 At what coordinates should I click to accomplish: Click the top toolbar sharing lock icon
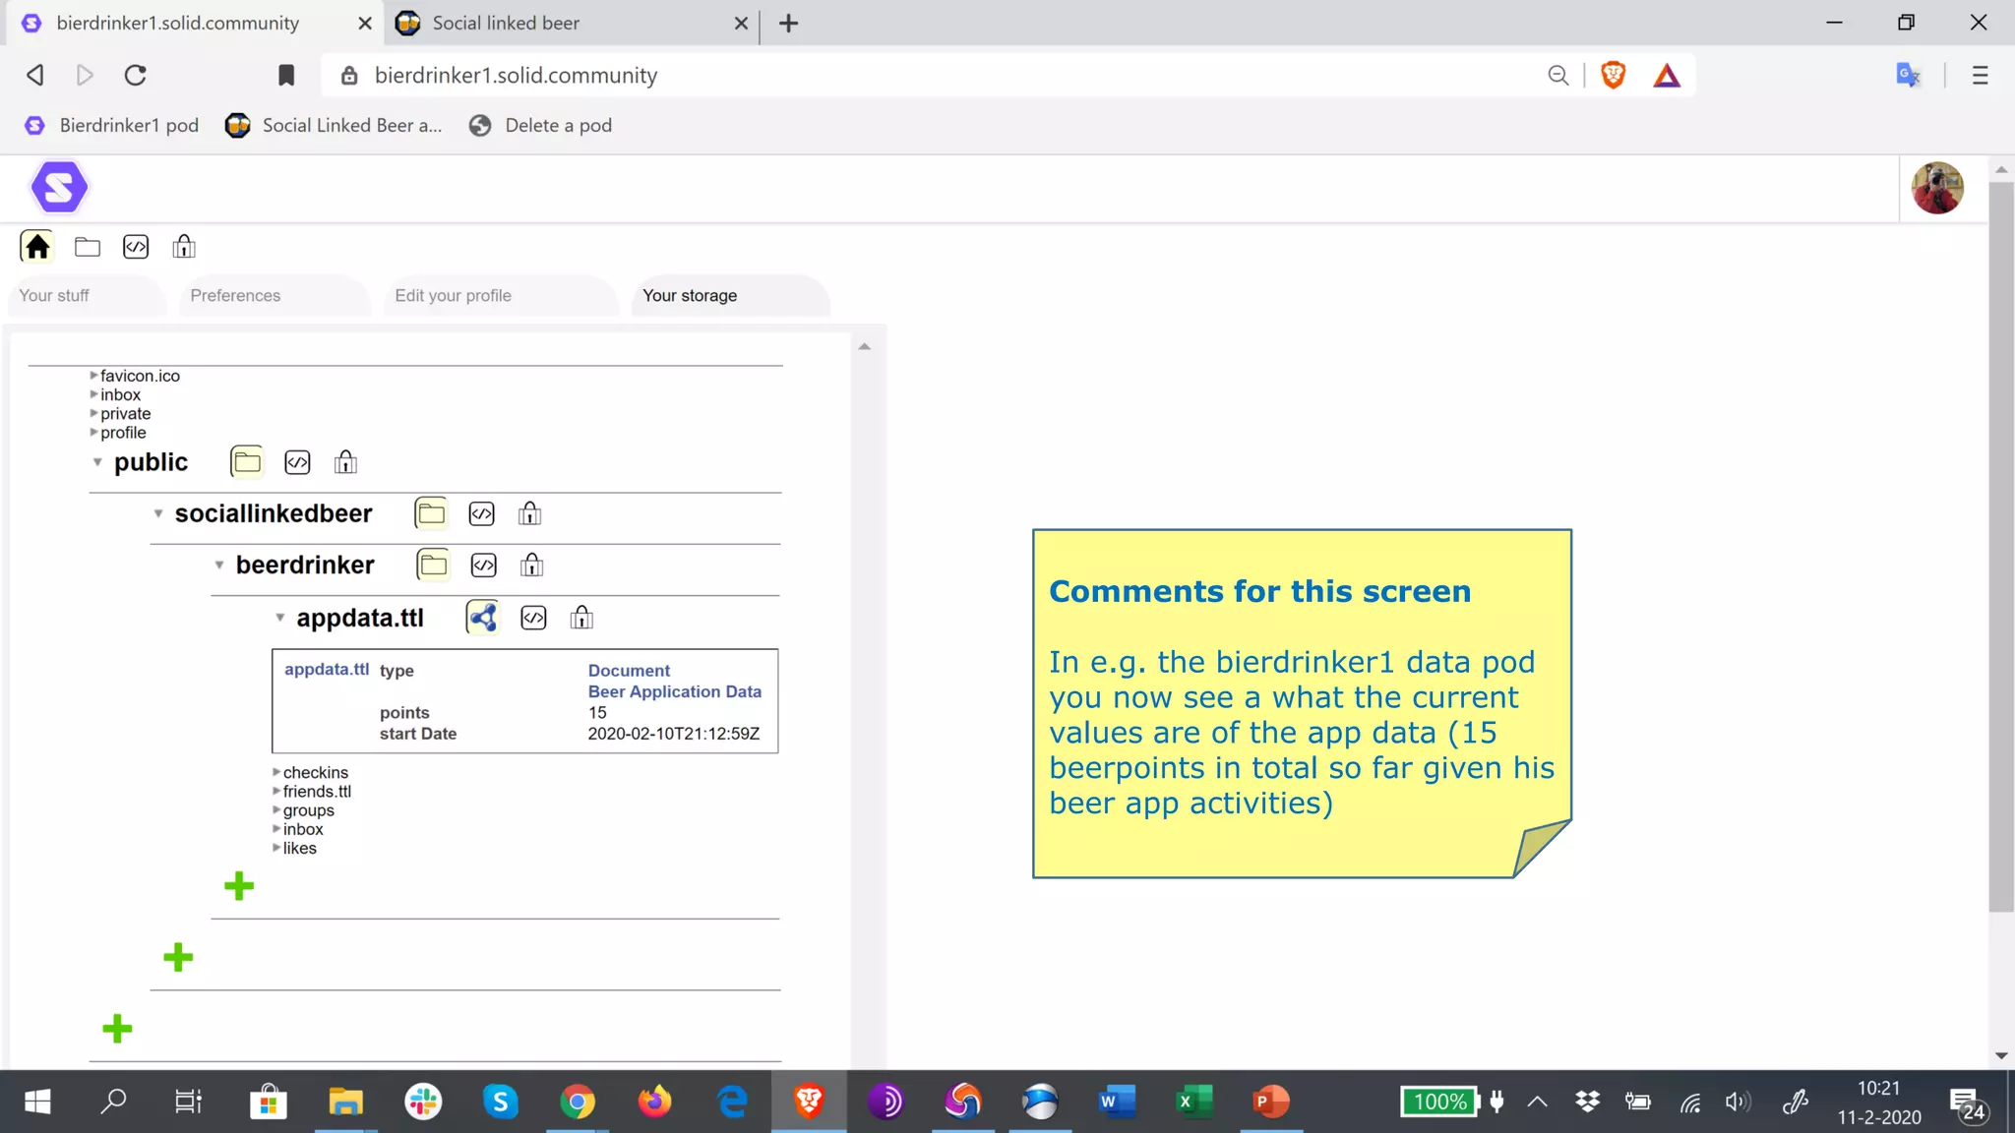(184, 247)
